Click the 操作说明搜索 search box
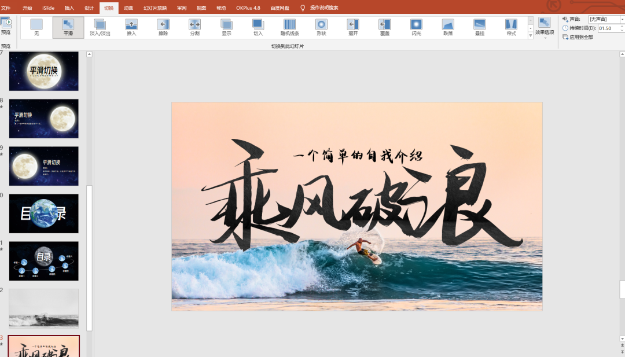This screenshot has width=625, height=357. (x=324, y=8)
